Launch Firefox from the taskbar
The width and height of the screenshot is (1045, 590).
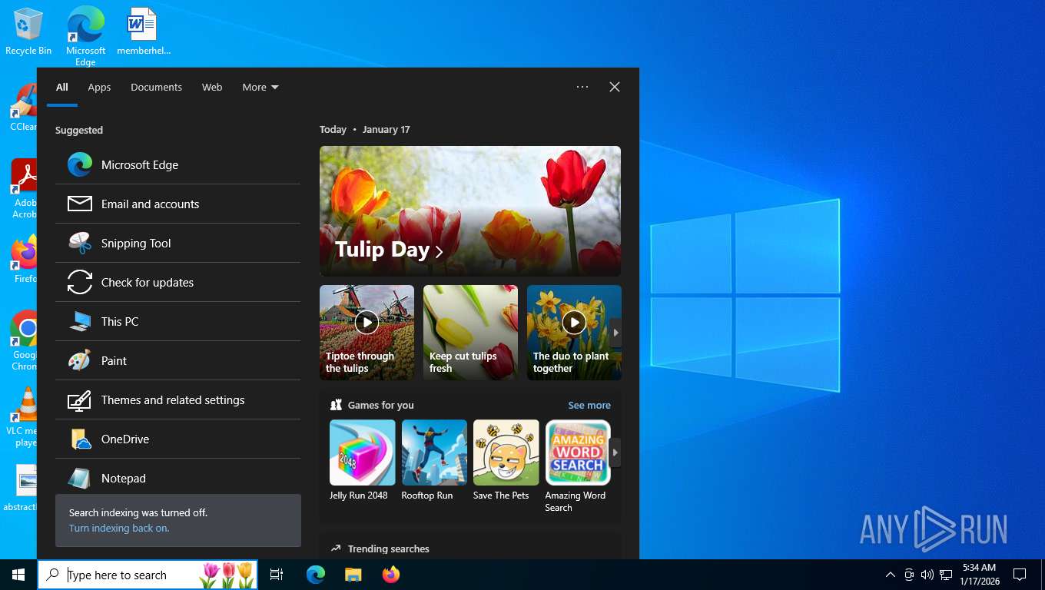(391, 575)
